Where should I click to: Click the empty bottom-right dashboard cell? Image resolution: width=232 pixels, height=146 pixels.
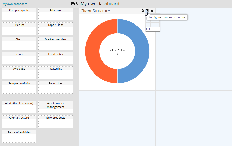[194, 118]
